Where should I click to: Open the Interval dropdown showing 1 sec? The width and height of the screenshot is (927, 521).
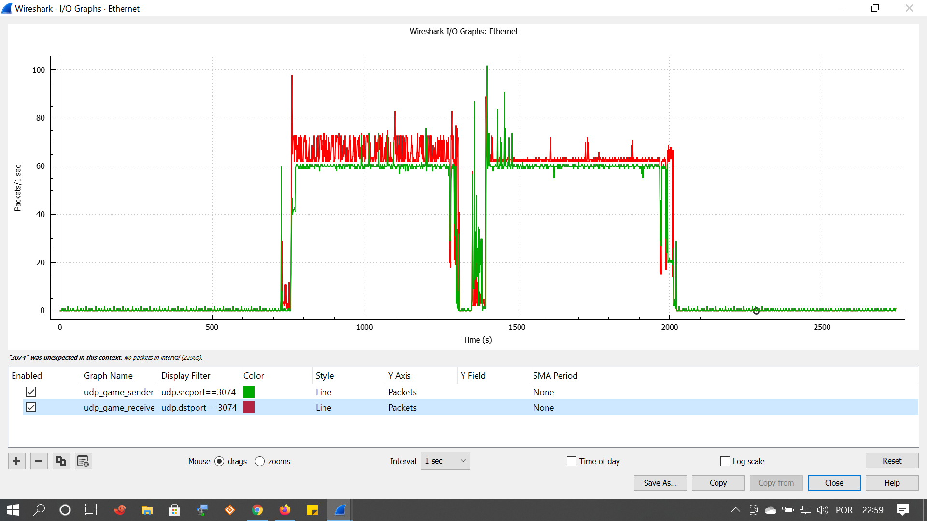[445, 461]
